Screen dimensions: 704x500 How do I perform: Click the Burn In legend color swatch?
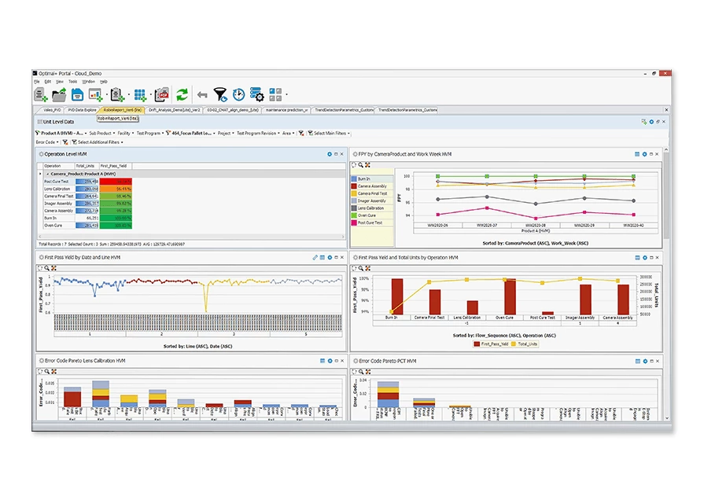[354, 179]
